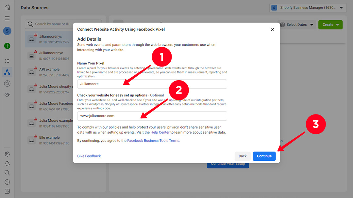The height and width of the screenshot is (198, 353).
Task: Open settings gear in sidebar
Action: click(x=7, y=154)
